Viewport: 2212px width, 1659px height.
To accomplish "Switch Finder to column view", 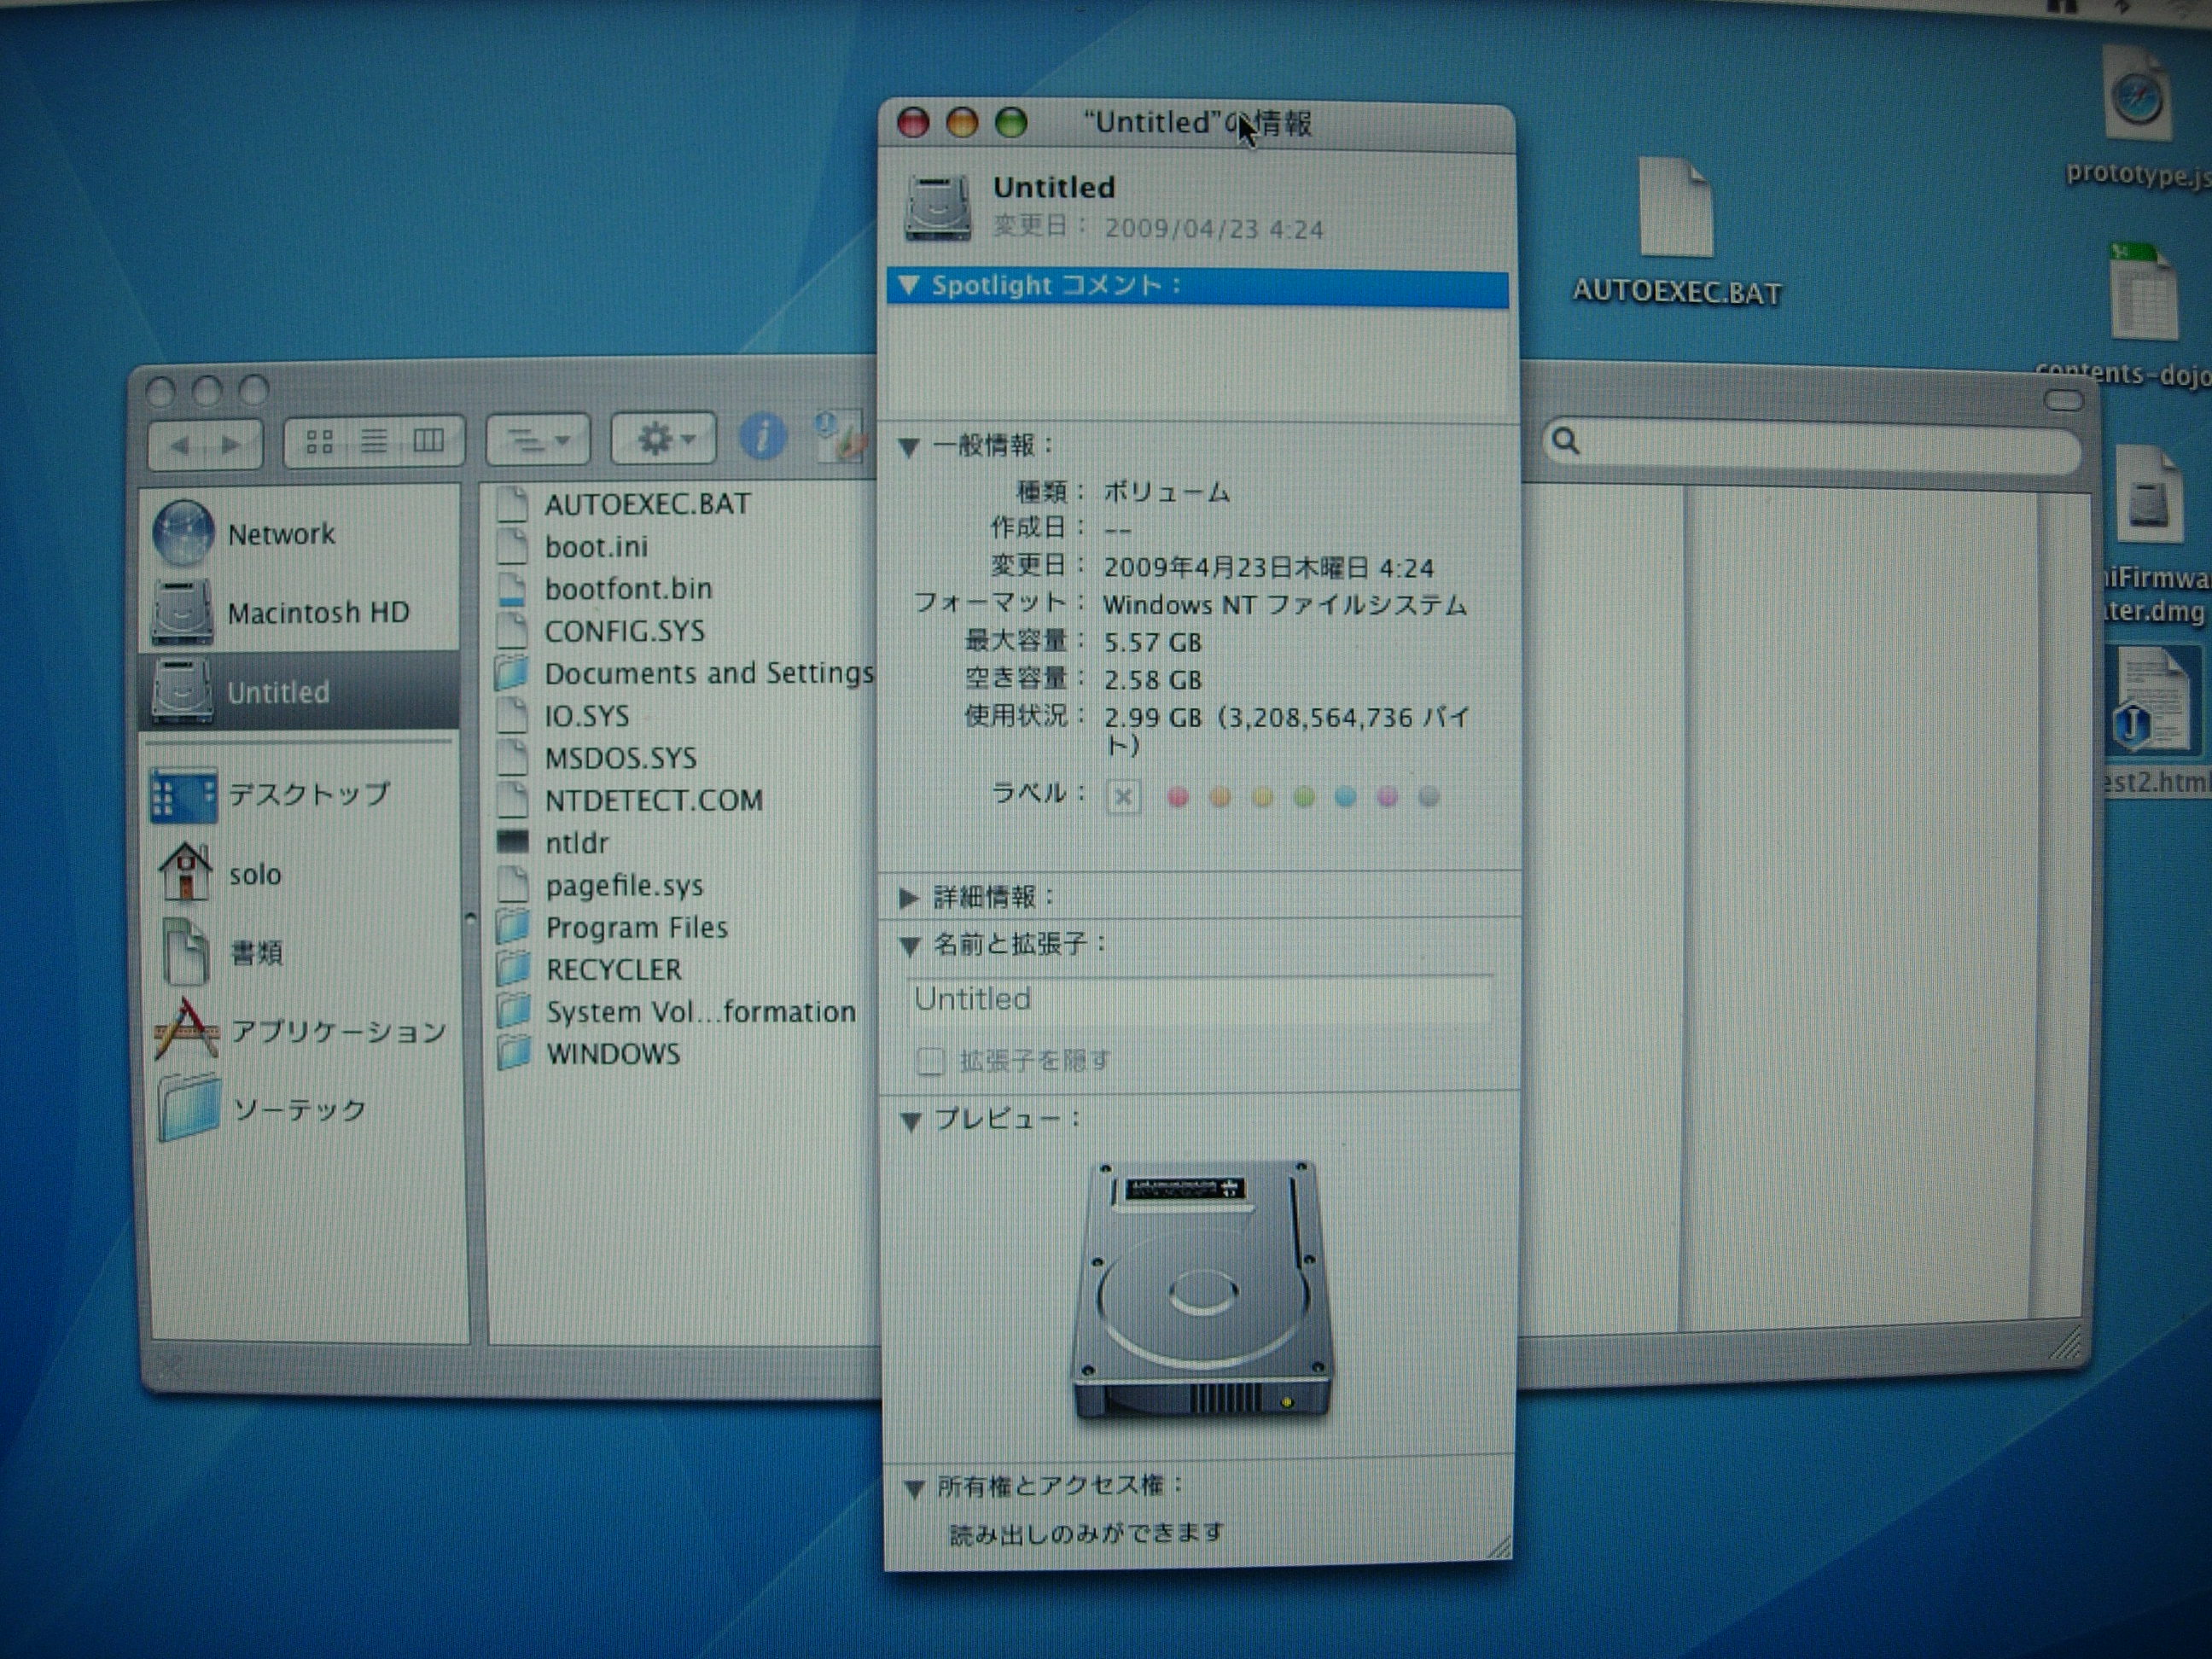I will click(x=429, y=441).
